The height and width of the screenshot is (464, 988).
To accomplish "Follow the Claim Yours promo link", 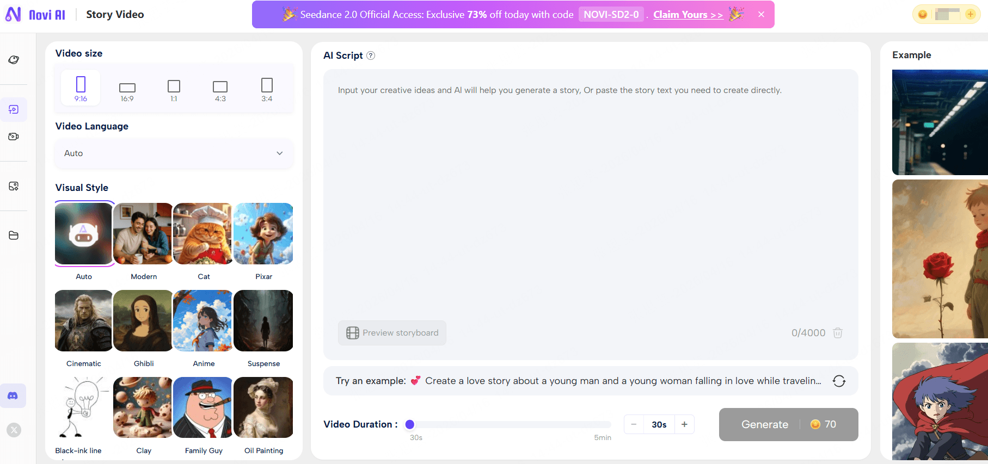I will pos(688,15).
